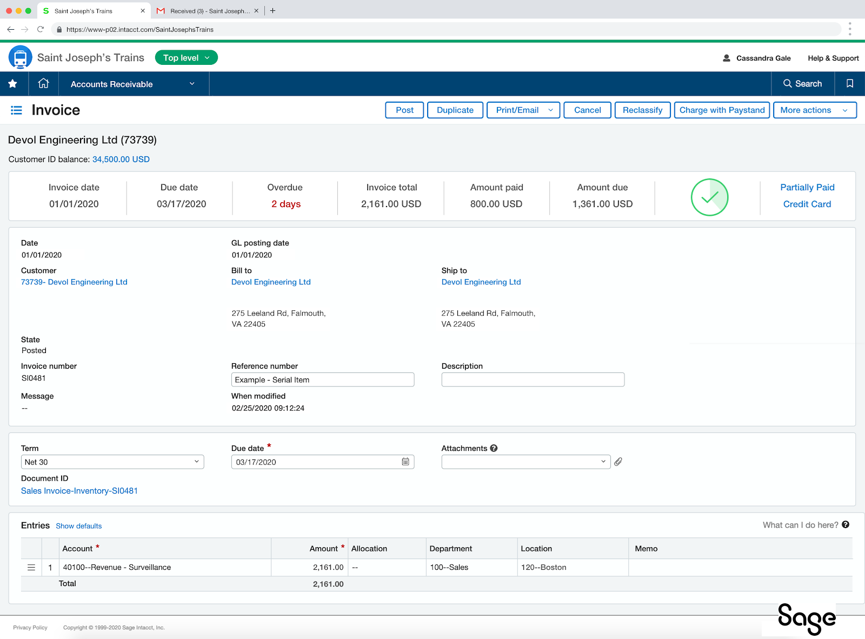Image resolution: width=865 pixels, height=639 pixels.
Task: Go back with browser back arrow
Action: [x=11, y=29]
